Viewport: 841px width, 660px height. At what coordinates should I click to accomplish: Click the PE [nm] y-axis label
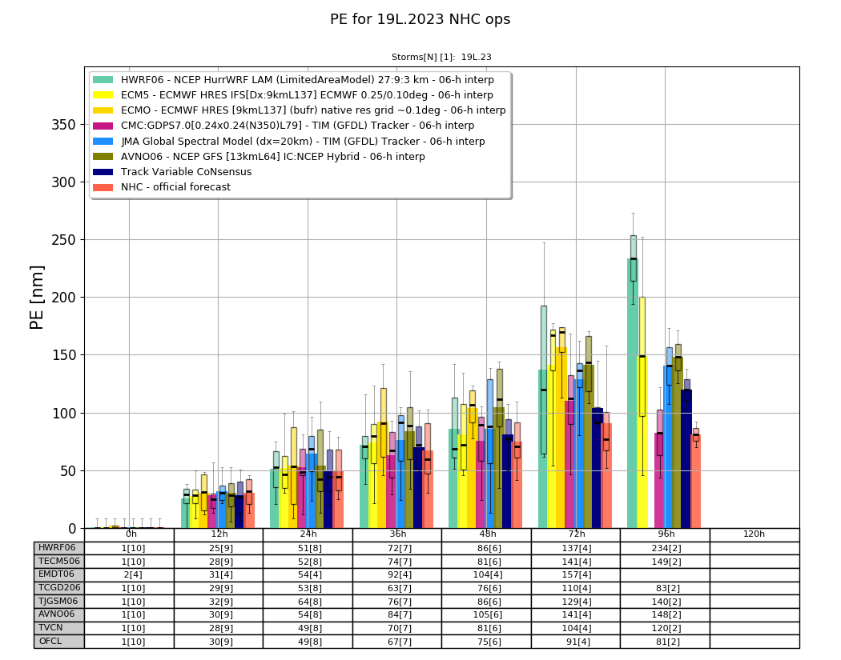click(37, 298)
